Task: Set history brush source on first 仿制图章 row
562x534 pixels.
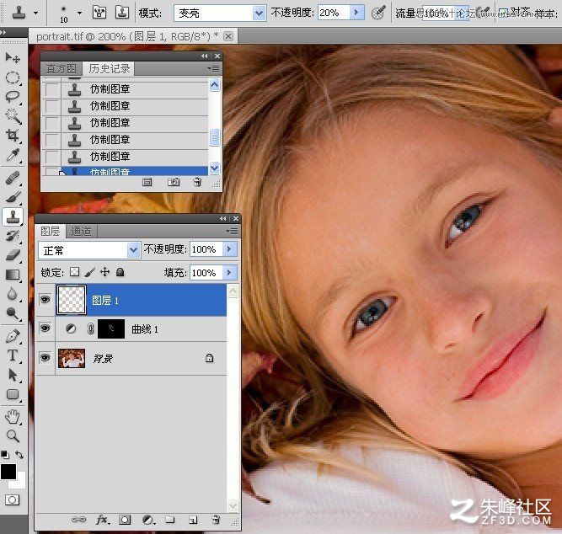Action: (x=52, y=89)
